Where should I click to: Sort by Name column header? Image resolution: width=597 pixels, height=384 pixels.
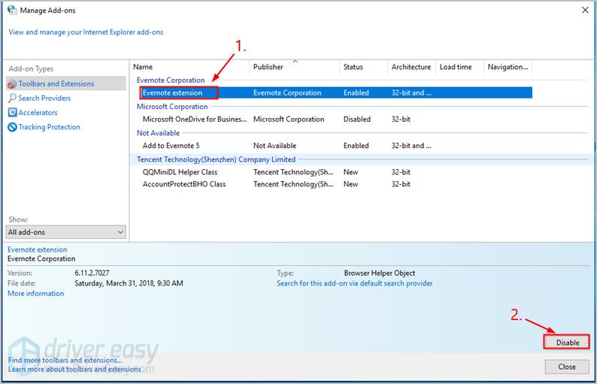[189, 67]
